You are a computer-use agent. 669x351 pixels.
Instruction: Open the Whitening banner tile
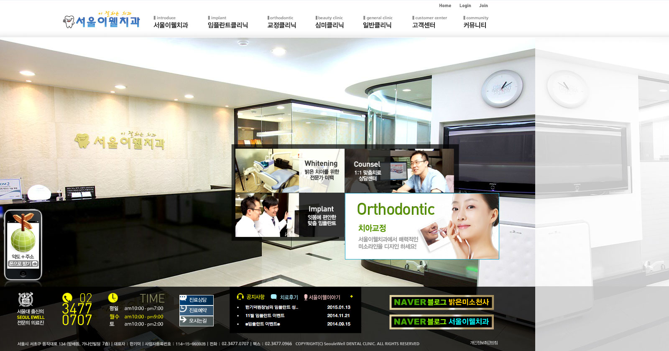290,170
